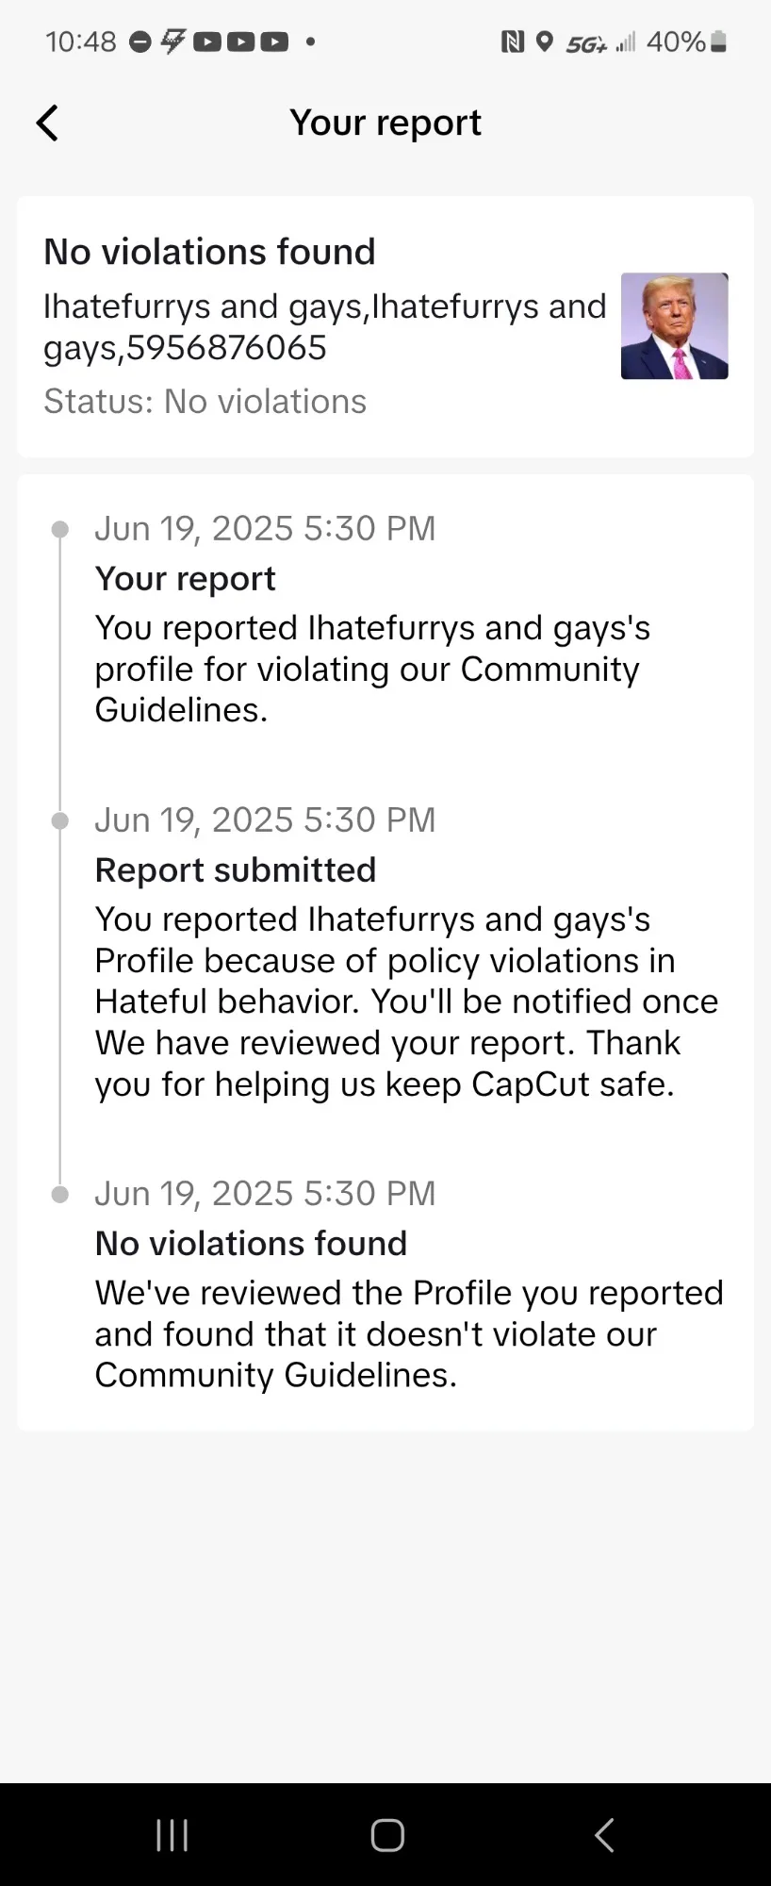Tap the Android navigation back button
Image resolution: width=771 pixels, height=1886 pixels.
(x=604, y=1835)
